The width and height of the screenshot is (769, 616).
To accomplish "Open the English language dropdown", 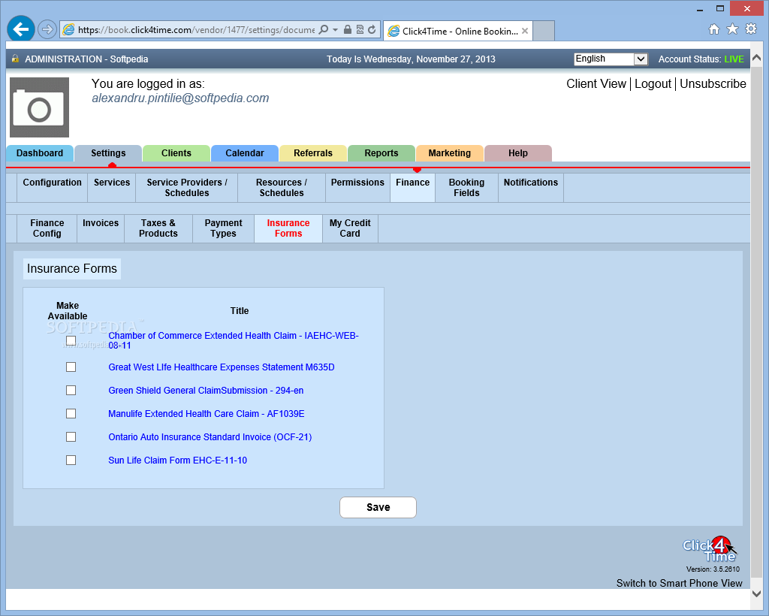I will [611, 59].
